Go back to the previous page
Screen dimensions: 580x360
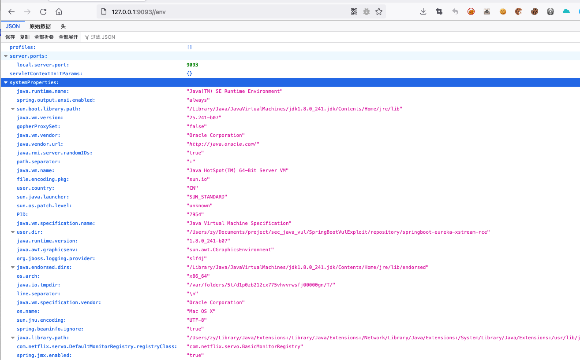coord(11,11)
